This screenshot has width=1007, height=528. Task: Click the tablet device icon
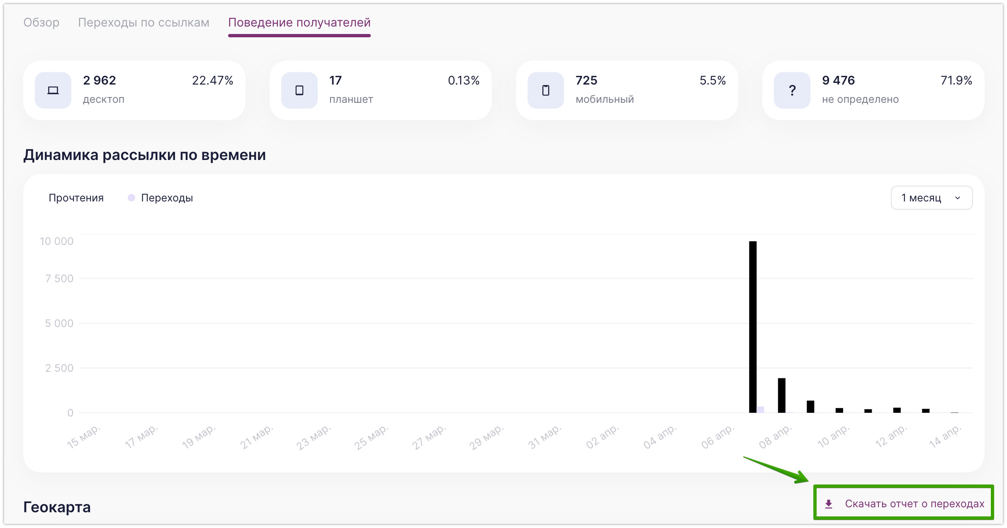coord(299,90)
